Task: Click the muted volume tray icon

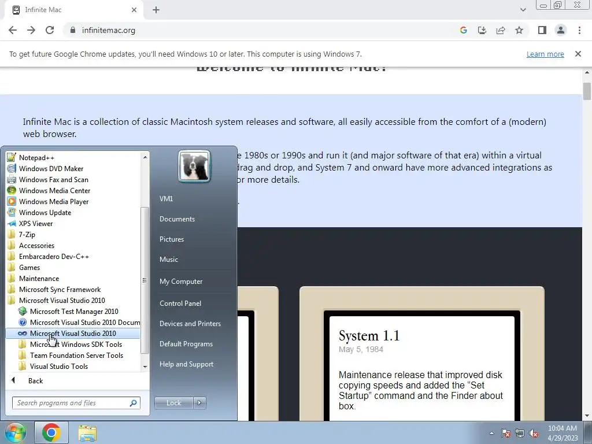Action: (534, 433)
